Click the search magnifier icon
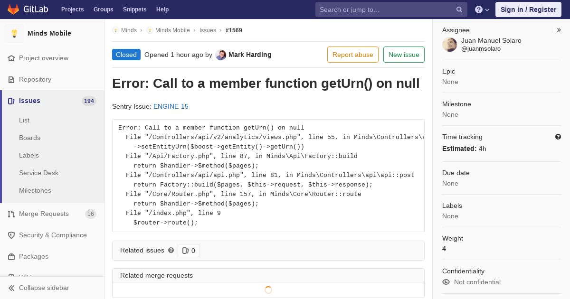 tap(459, 9)
